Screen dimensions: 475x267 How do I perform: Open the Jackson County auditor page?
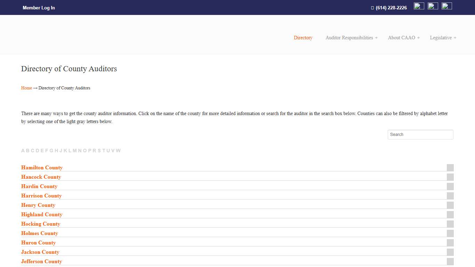[x=40, y=252]
